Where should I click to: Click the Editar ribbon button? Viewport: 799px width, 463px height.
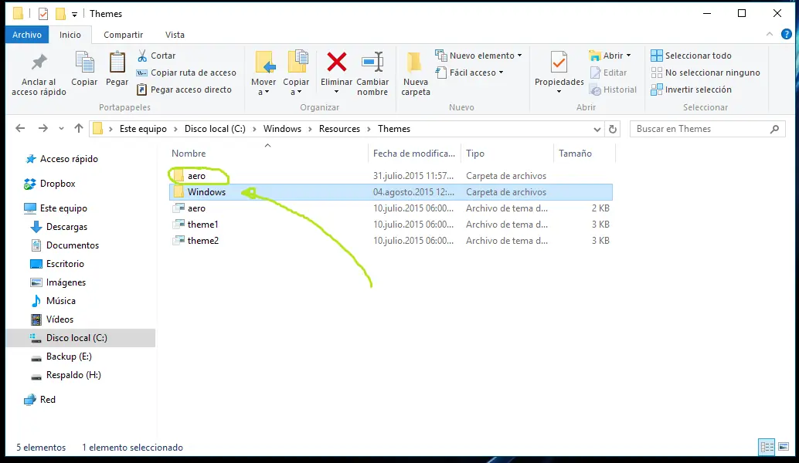(x=608, y=73)
